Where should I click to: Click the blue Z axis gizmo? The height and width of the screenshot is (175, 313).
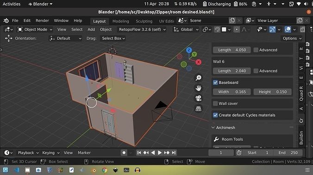[x=189, y=50]
